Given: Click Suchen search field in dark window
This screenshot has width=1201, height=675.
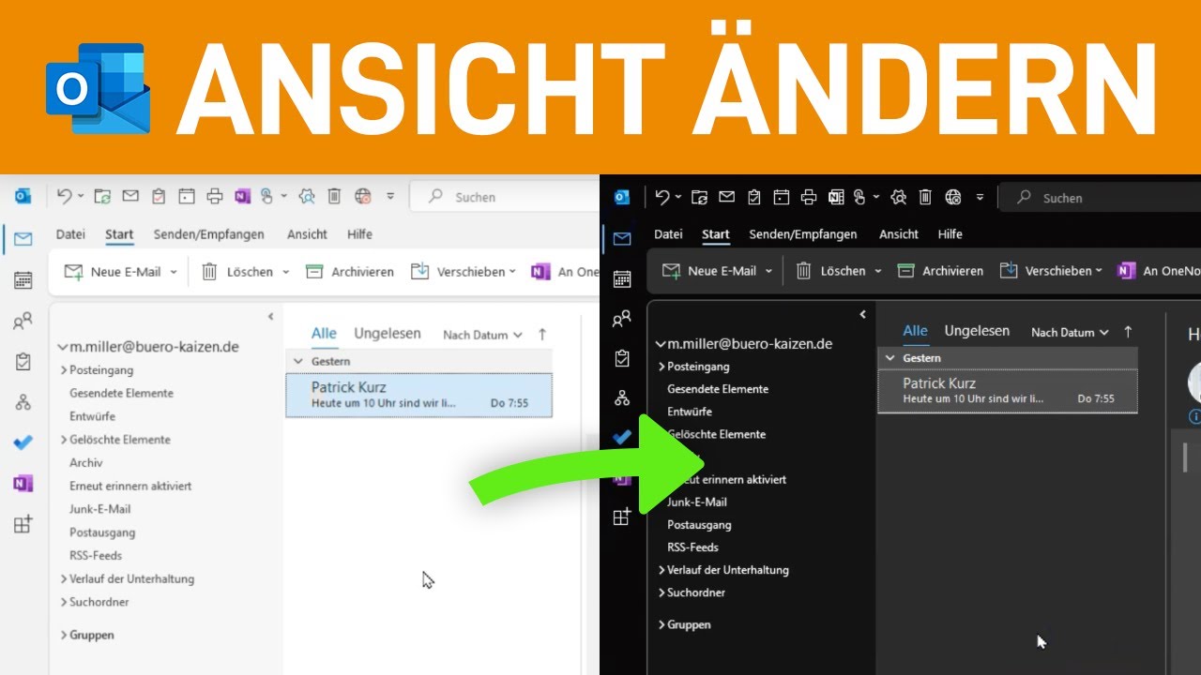Looking at the screenshot, I should [x=1100, y=198].
